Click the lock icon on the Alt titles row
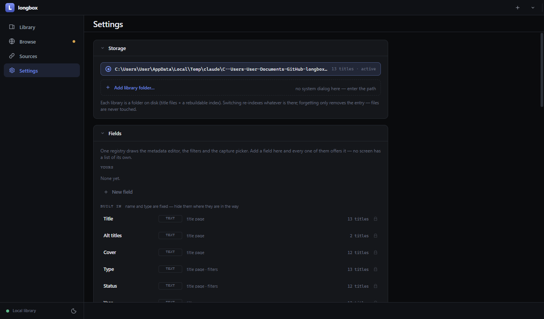The height and width of the screenshot is (319, 544). pyautogui.click(x=376, y=236)
